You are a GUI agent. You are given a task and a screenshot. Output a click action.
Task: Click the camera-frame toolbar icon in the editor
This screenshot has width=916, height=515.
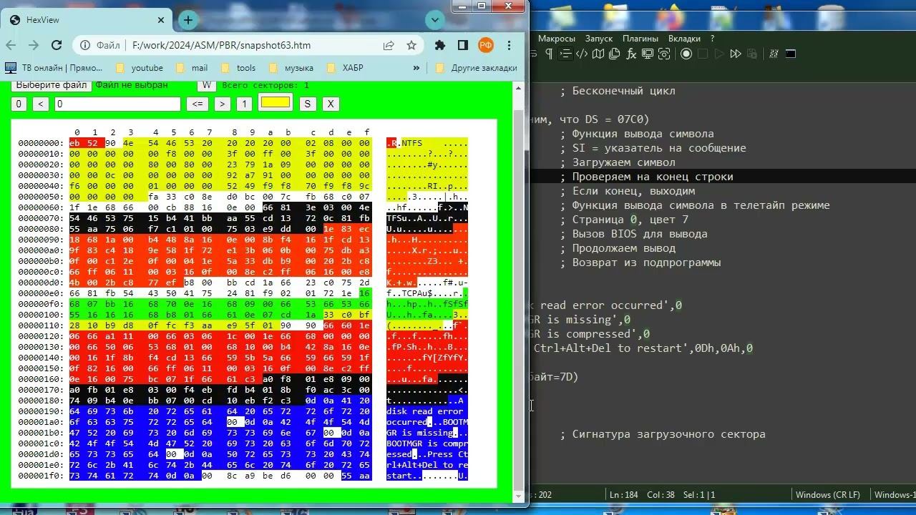[664, 54]
